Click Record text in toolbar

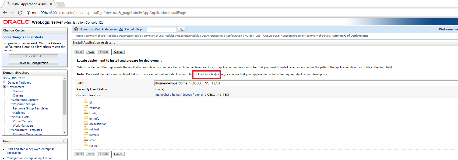click(129, 30)
